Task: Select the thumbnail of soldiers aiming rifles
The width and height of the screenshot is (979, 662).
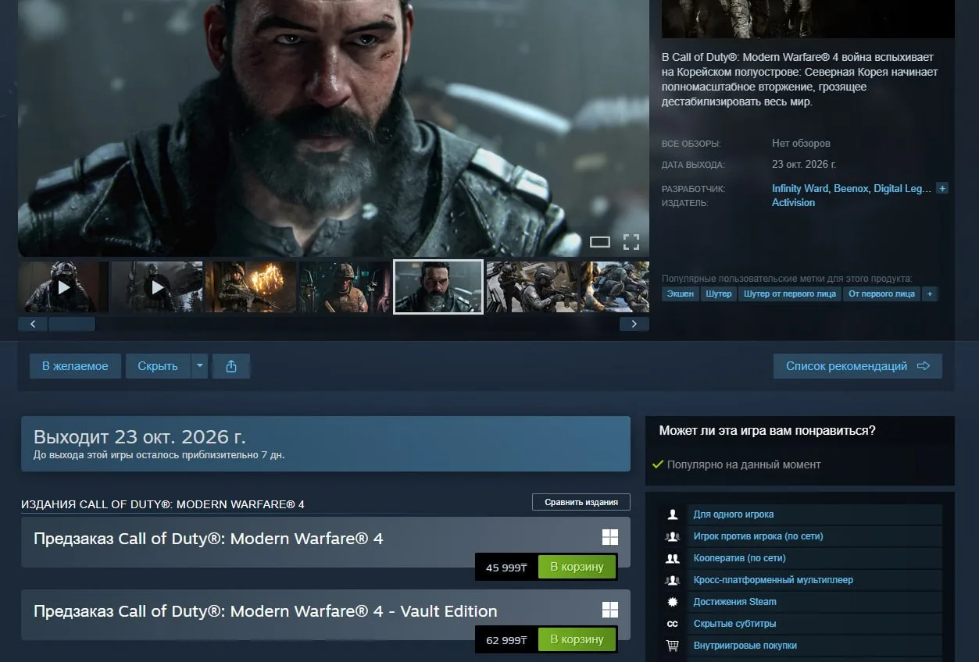Action: point(532,287)
